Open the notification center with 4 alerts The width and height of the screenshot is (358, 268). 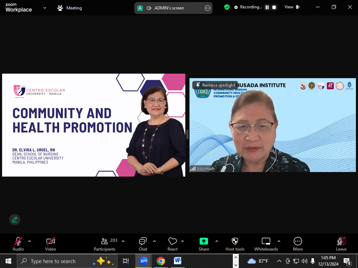(347, 262)
